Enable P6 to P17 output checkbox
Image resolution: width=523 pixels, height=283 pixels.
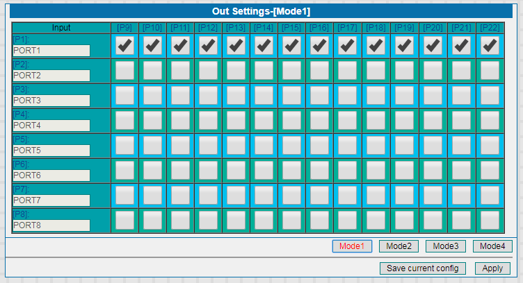[347, 171]
